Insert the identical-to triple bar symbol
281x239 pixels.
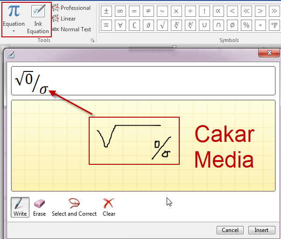(x=106, y=25)
